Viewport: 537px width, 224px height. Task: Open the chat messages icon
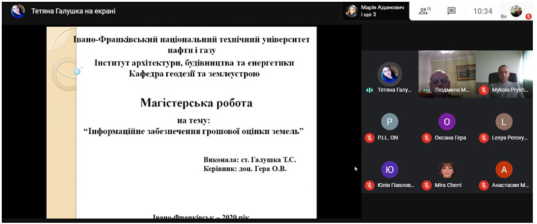click(451, 11)
